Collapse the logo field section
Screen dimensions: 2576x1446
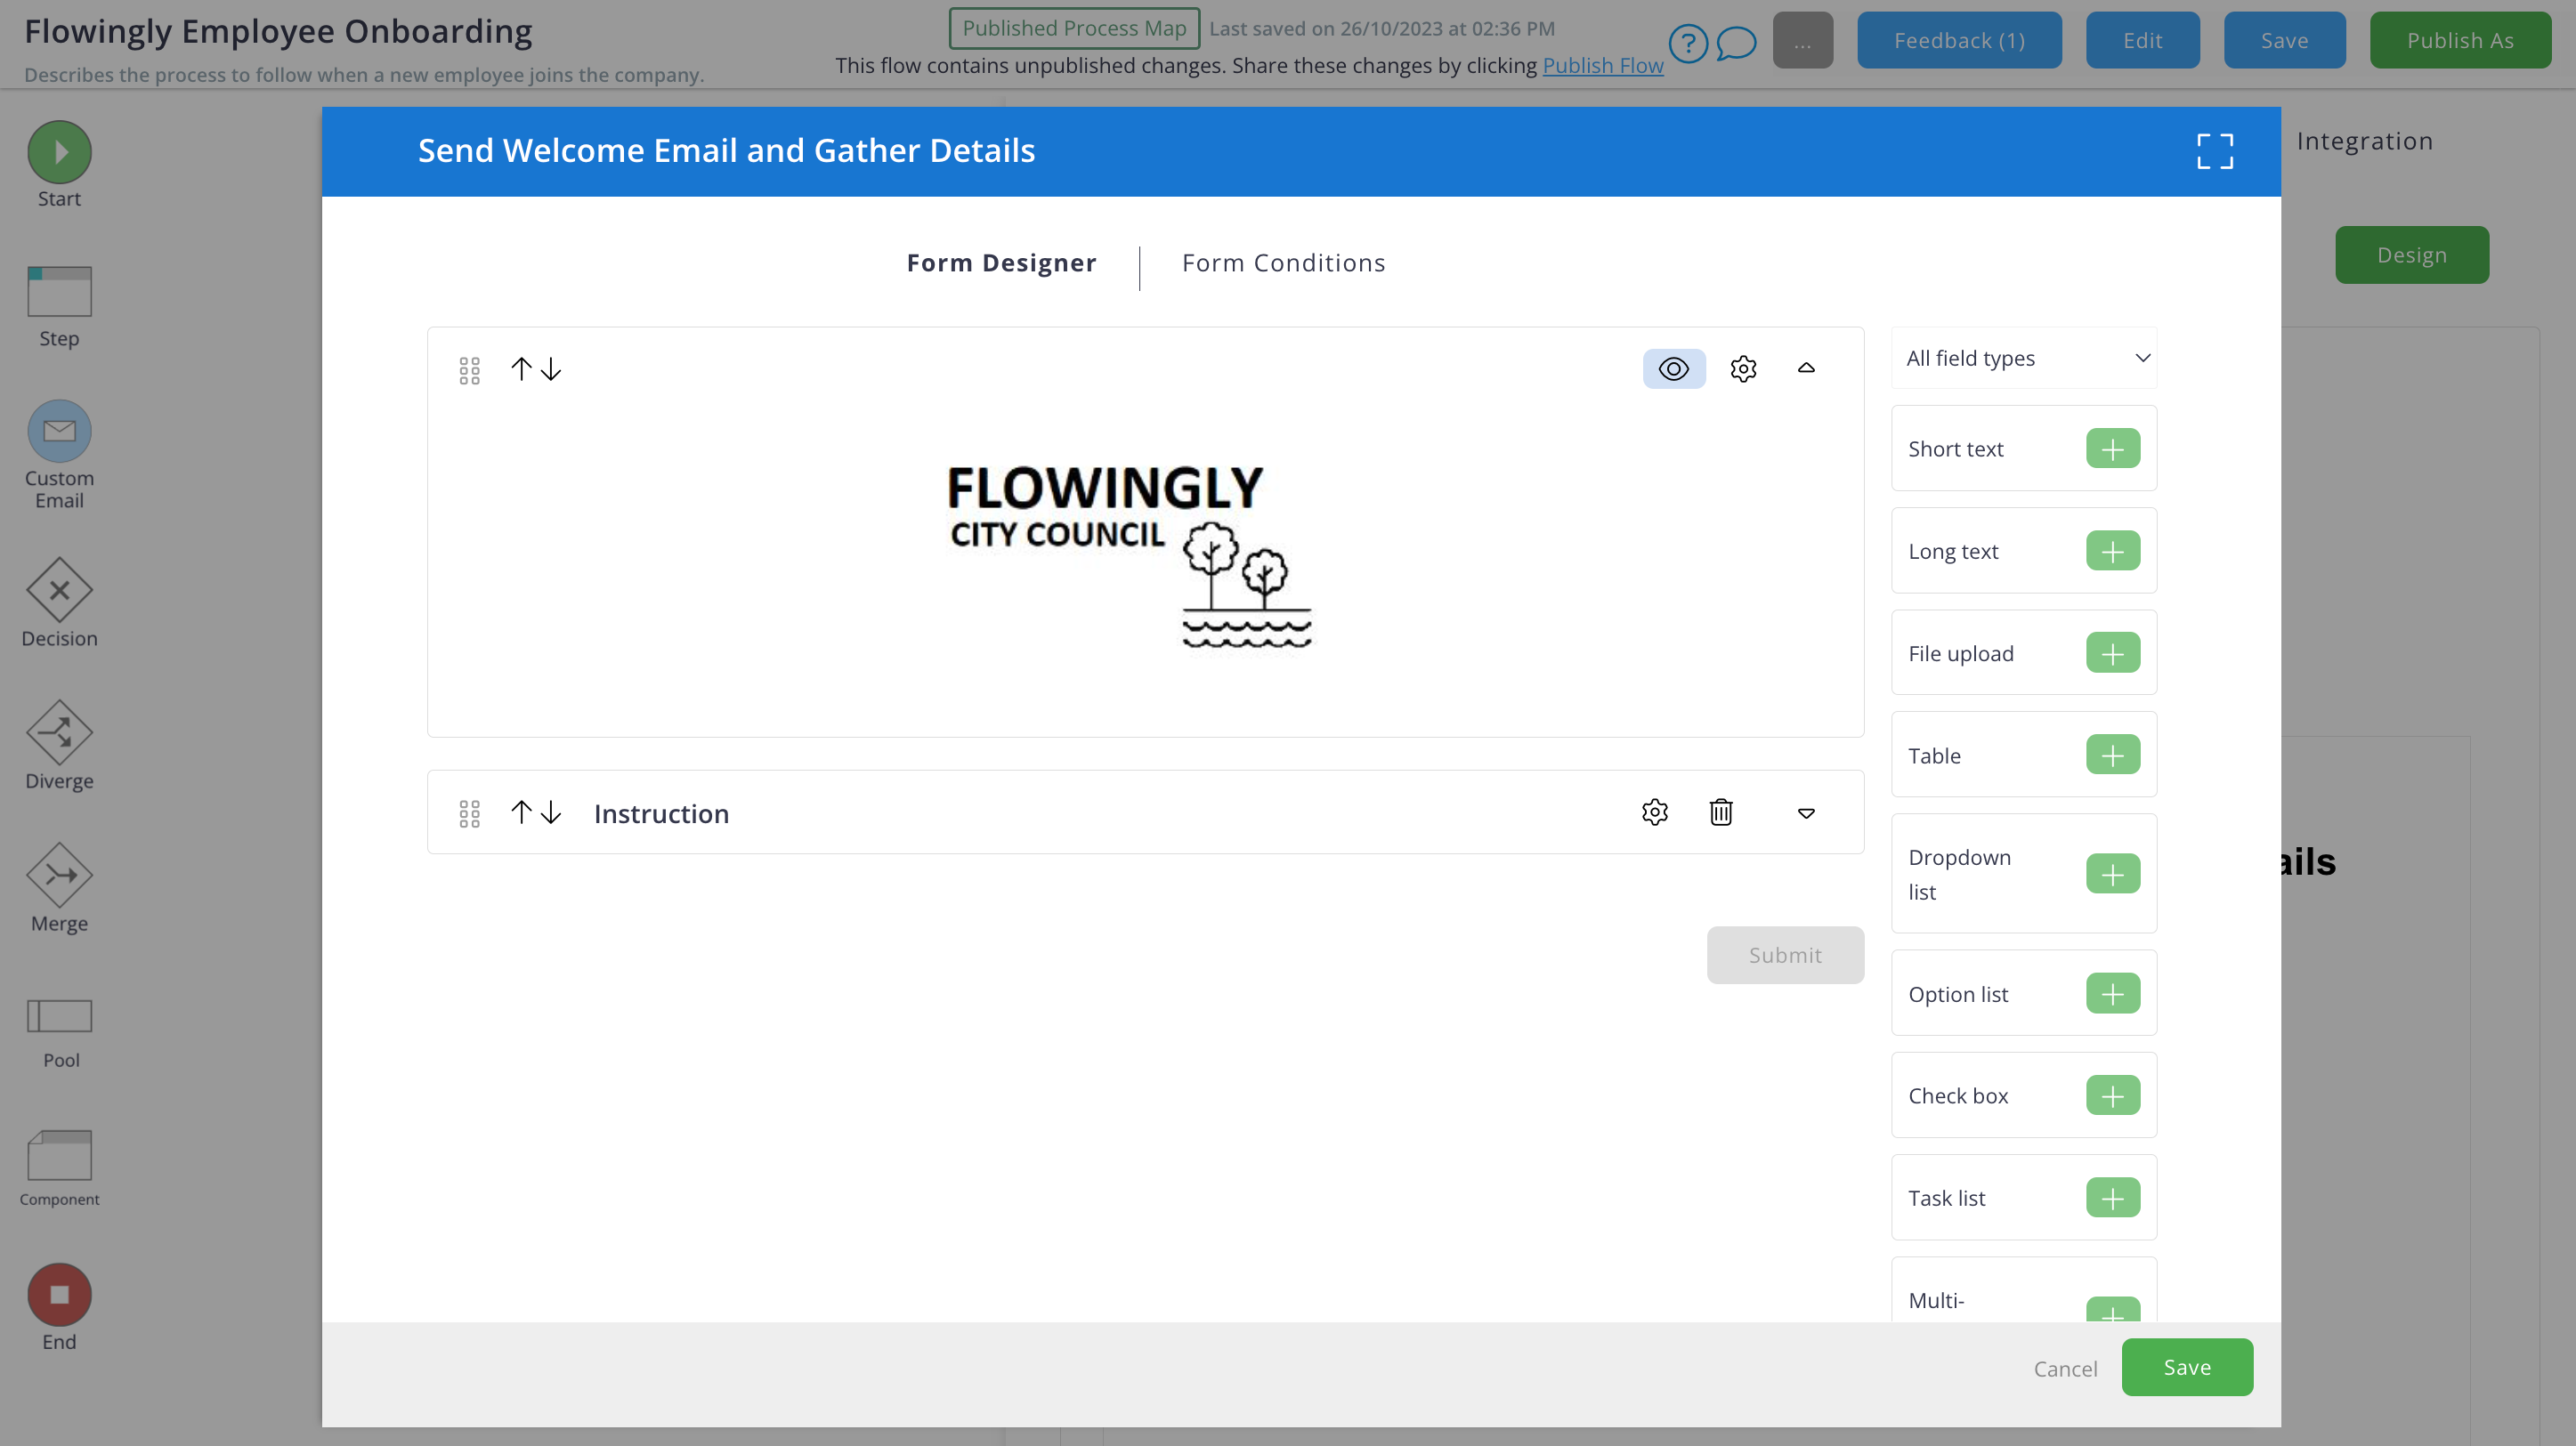click(1806, 368)
